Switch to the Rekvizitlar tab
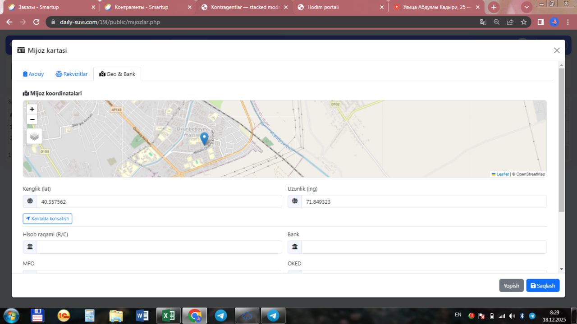Image resolution: width=577 pixels, height=324 pixels. pos(72,74)
